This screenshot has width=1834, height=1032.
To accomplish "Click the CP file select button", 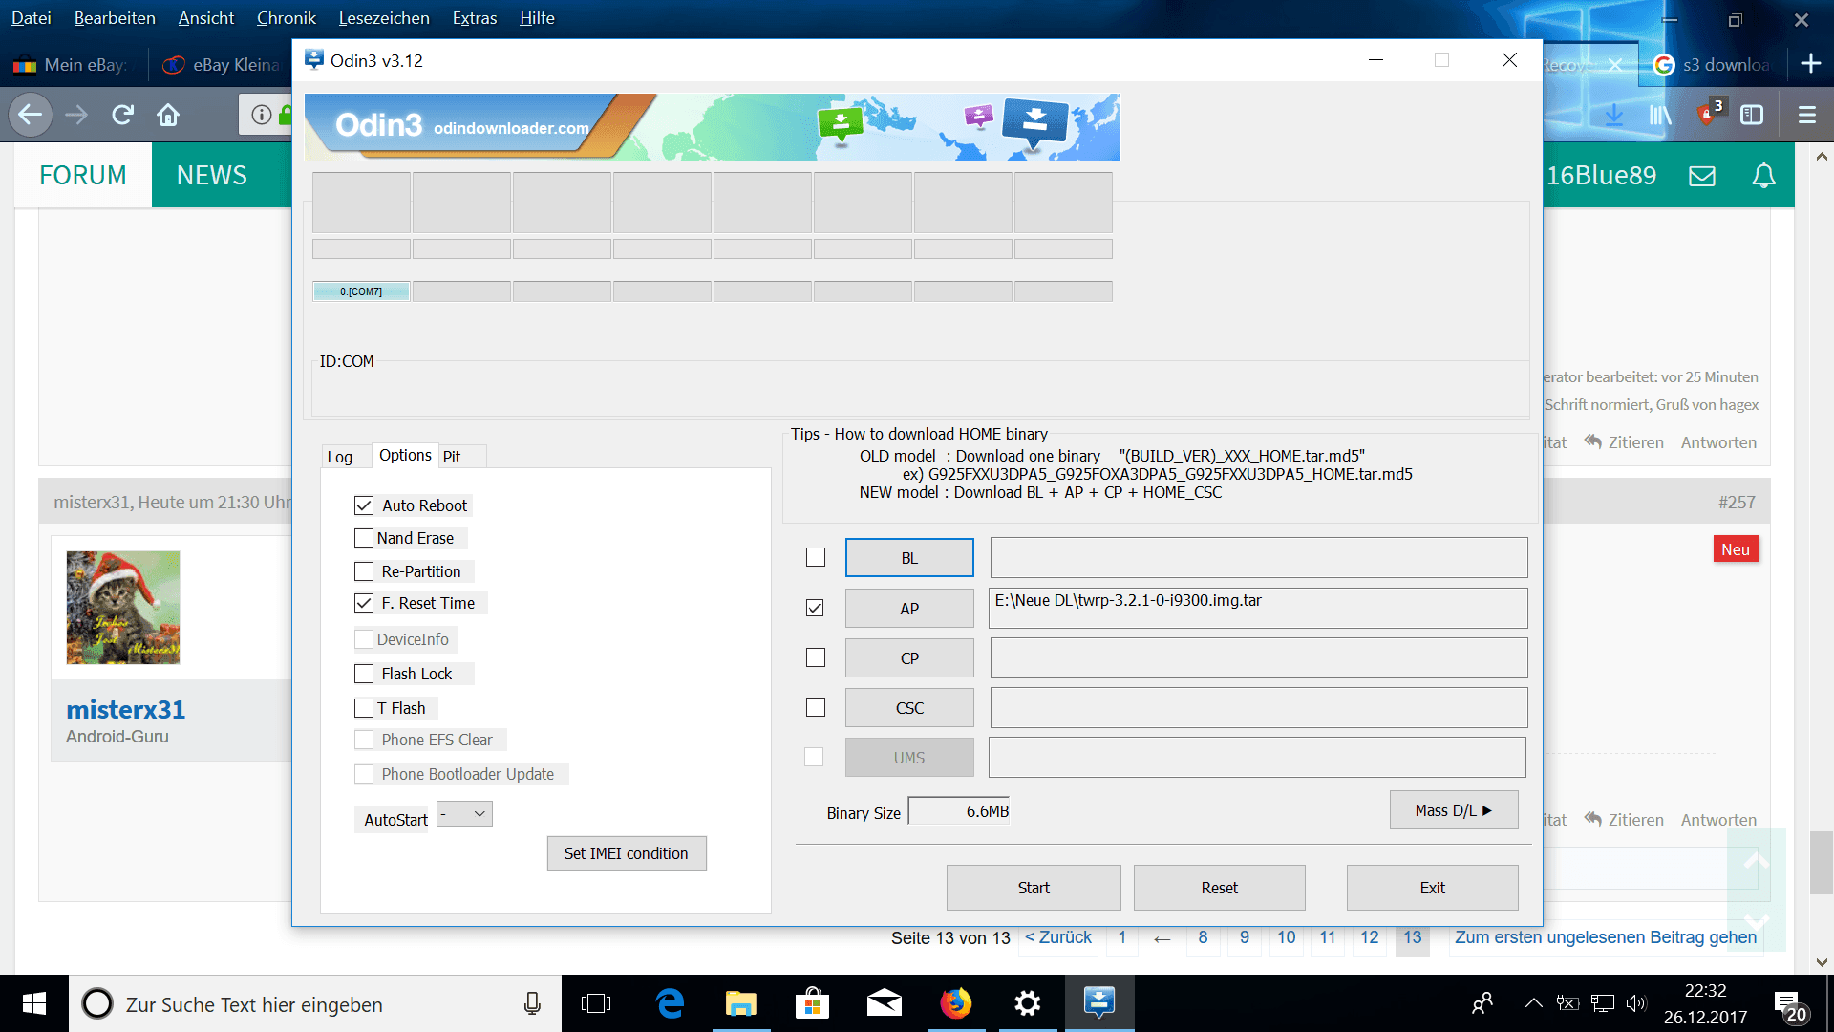I will coord(909,658).
